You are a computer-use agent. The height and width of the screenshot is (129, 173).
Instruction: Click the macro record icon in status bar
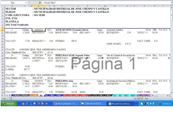pyautogui.click(x=10, y=99)
